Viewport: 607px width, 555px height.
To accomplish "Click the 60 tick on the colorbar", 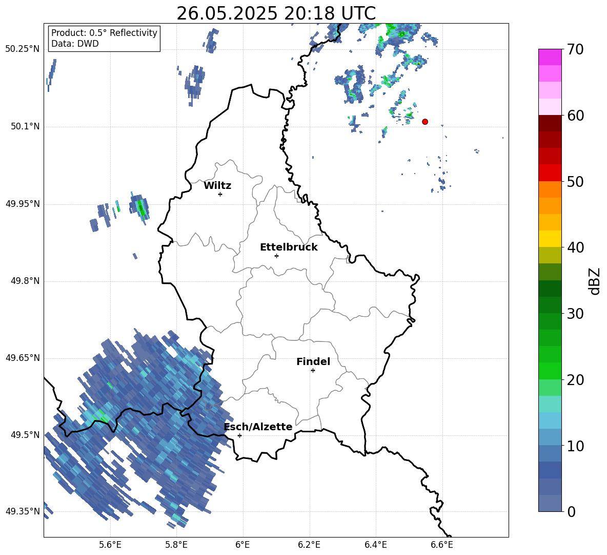I will click(x=575, y=116).
